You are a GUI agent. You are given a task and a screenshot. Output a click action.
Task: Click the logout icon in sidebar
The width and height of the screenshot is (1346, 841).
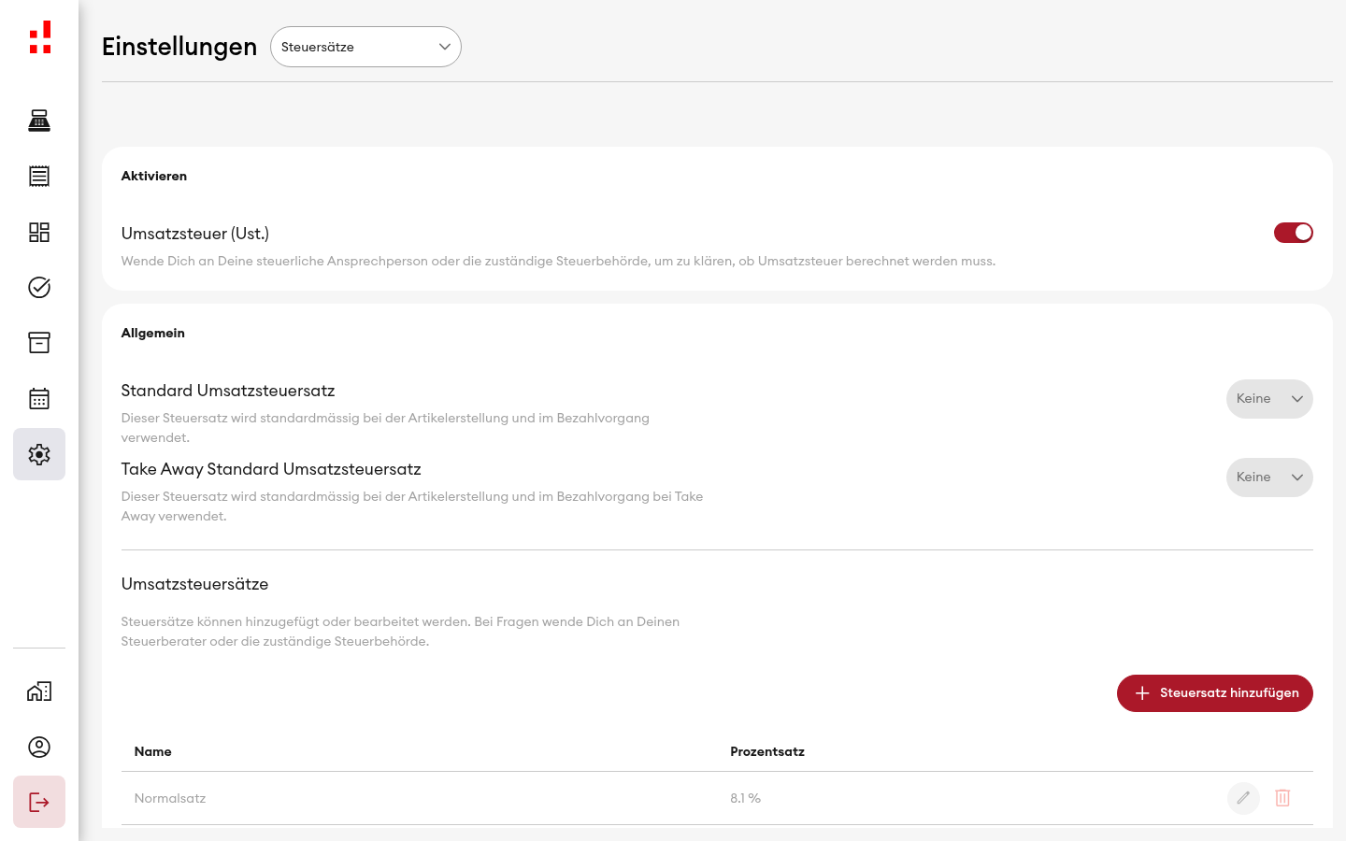click(39, 802)
